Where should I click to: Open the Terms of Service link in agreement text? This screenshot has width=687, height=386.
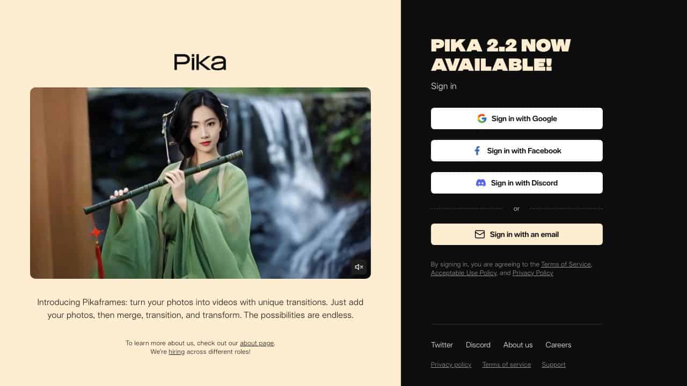[x=566, y=264]
